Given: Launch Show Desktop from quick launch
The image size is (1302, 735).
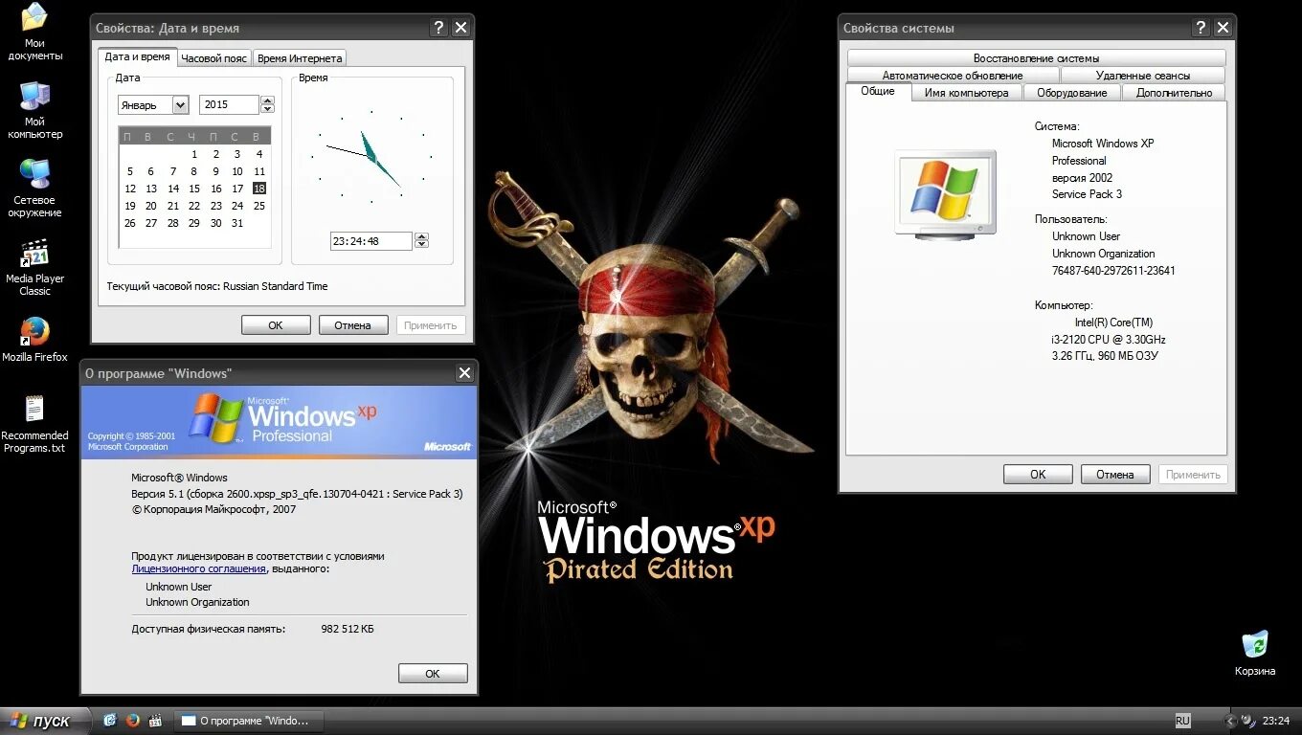Looking at the screenshot, I should tap(110, 721).
